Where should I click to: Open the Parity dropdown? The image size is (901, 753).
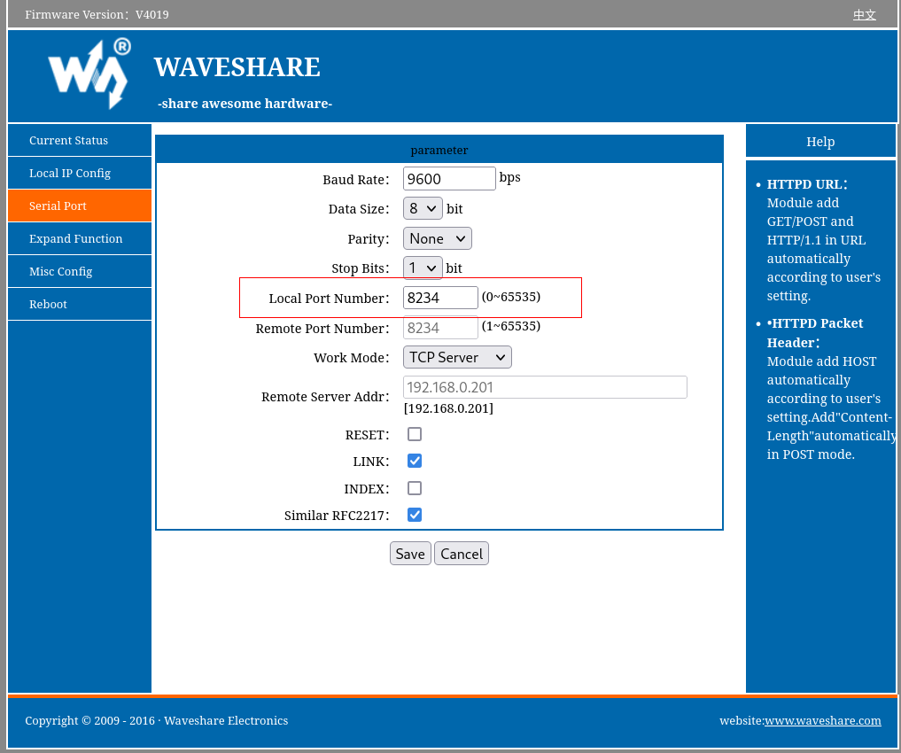438,238
